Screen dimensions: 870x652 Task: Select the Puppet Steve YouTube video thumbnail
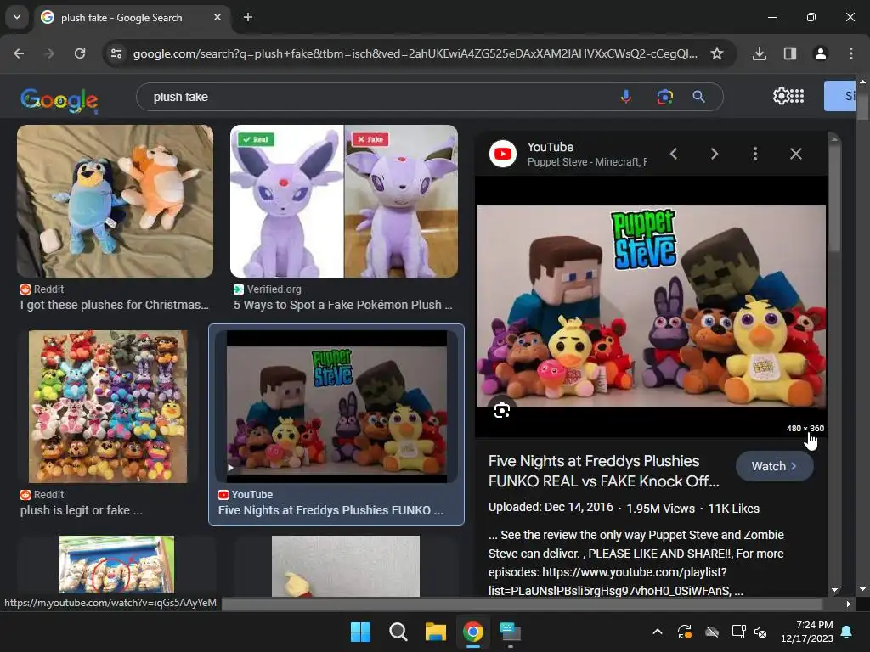tap(336, 407)
